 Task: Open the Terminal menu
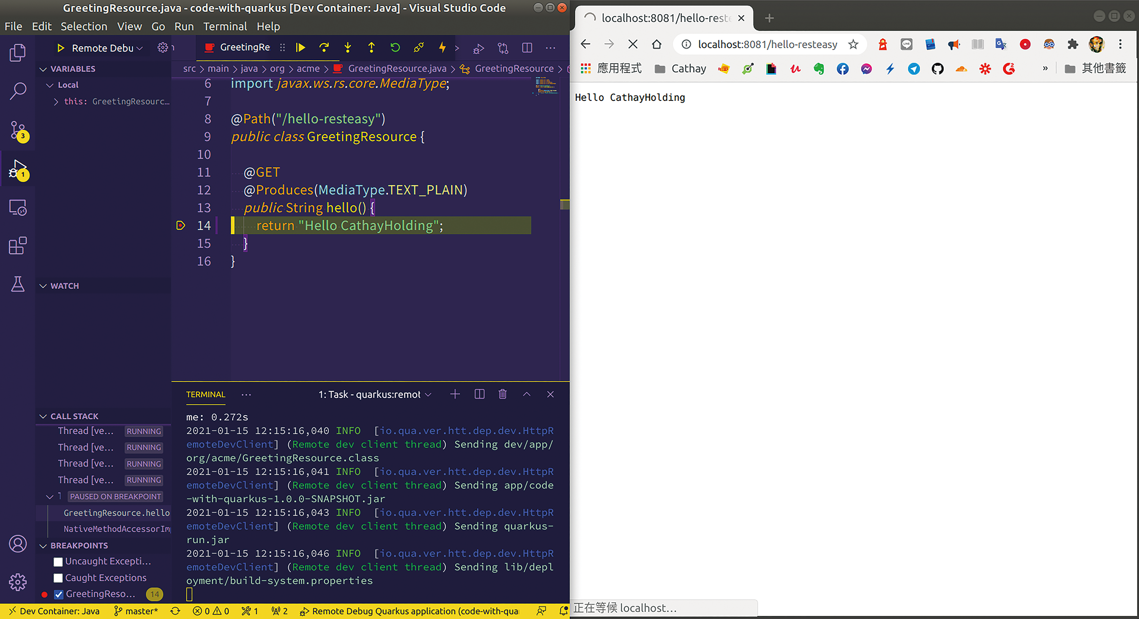point(225,27)
